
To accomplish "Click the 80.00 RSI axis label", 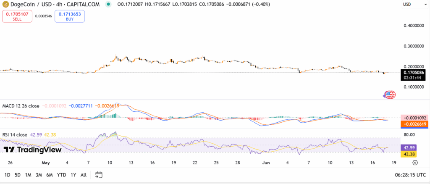I will (x=409, y=135).
